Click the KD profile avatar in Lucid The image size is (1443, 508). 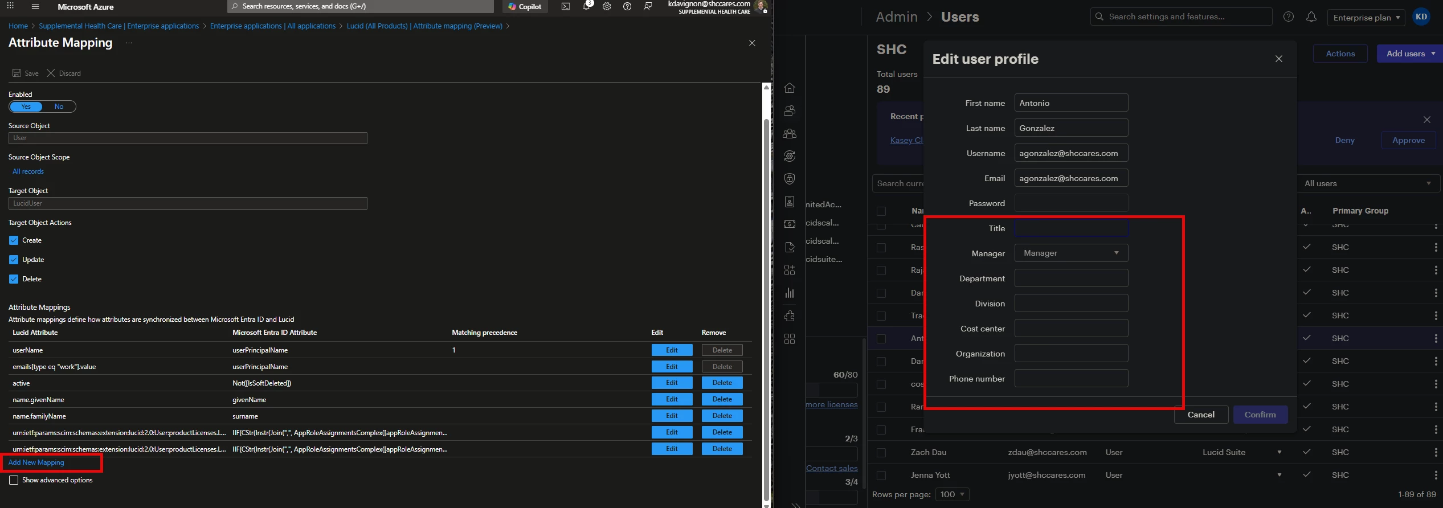pos(1421,17)
